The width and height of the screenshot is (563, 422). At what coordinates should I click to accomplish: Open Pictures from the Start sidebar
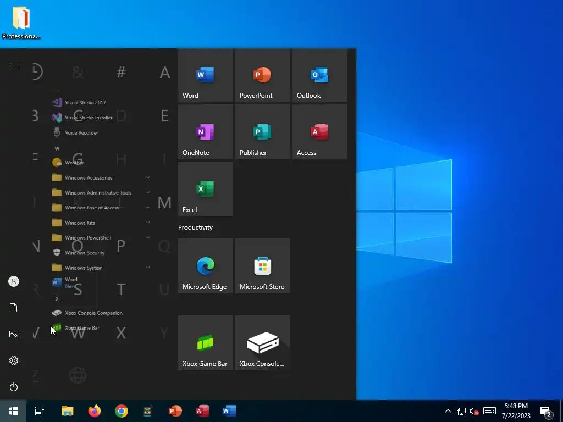coord(14,334)
